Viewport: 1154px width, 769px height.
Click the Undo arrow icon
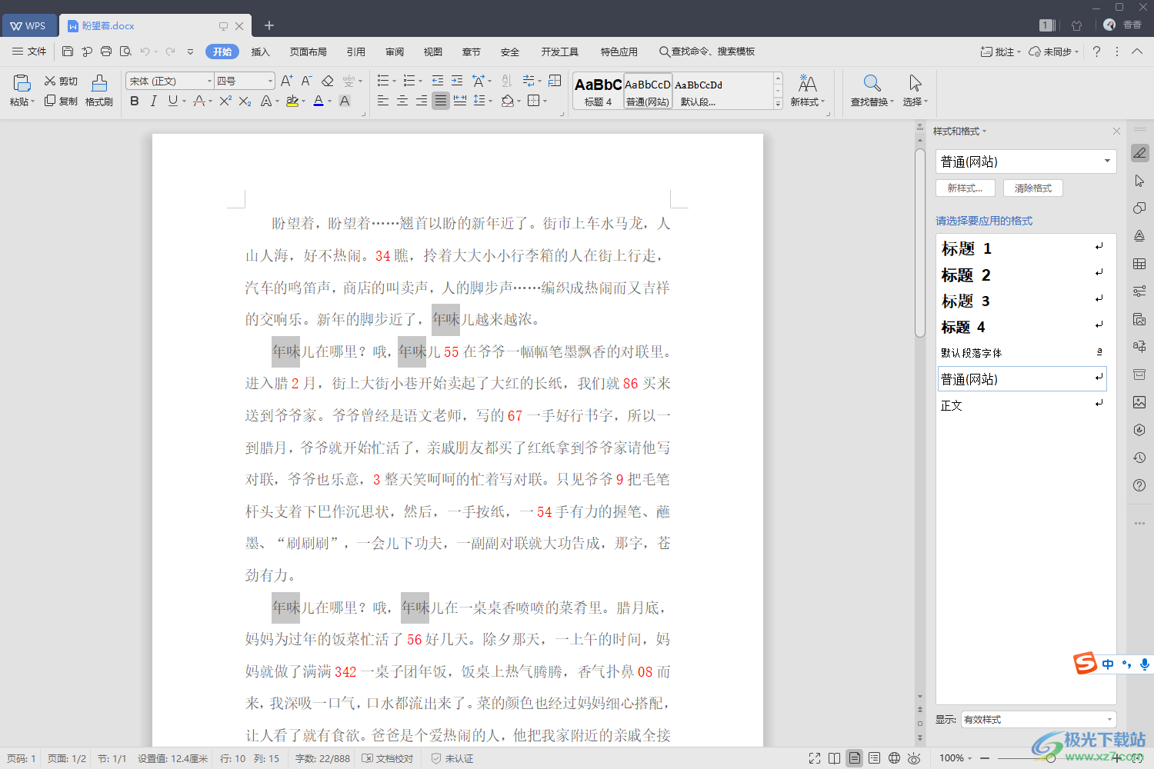coord(145,52)
